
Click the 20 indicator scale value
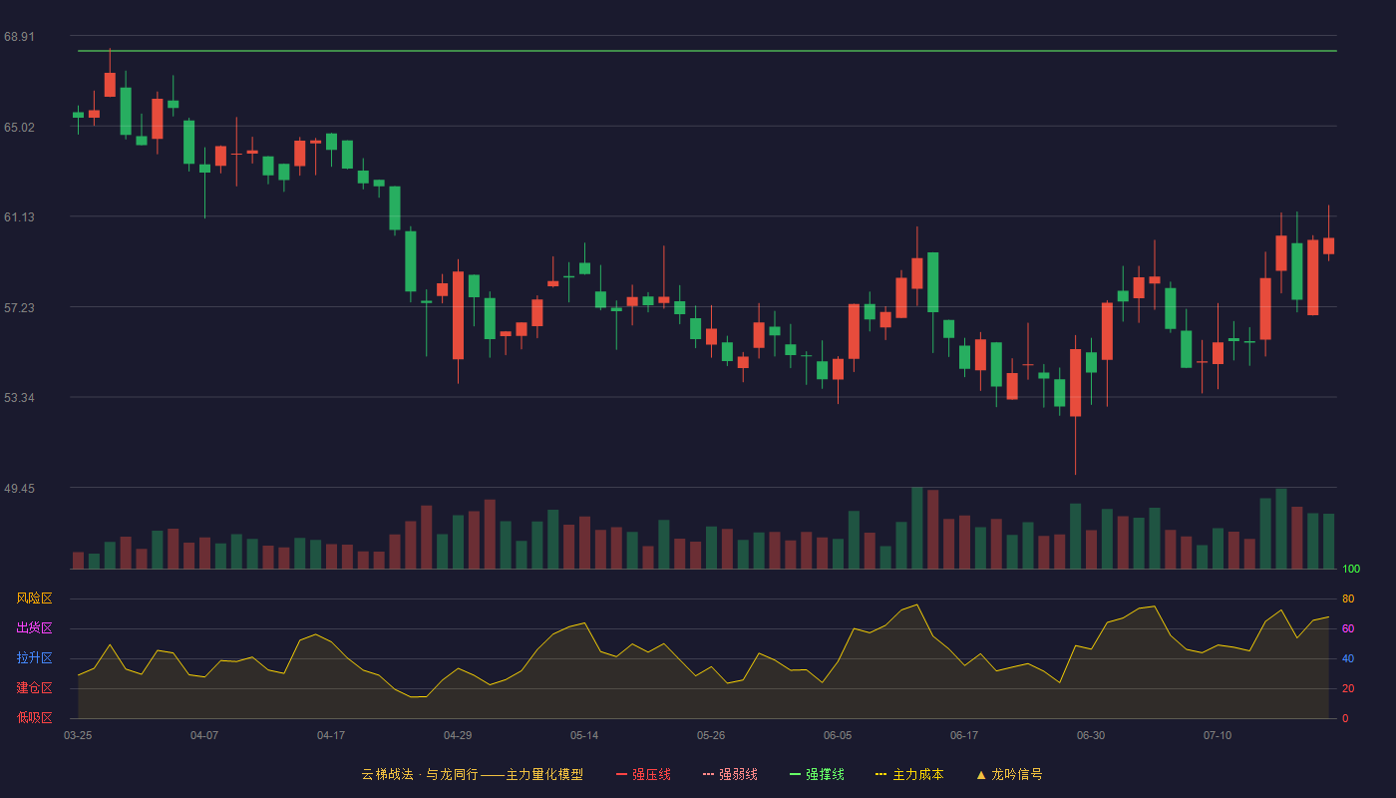(x=1348, y=688)
